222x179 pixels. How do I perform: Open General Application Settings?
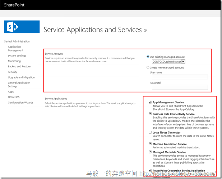tap(19, 85)
